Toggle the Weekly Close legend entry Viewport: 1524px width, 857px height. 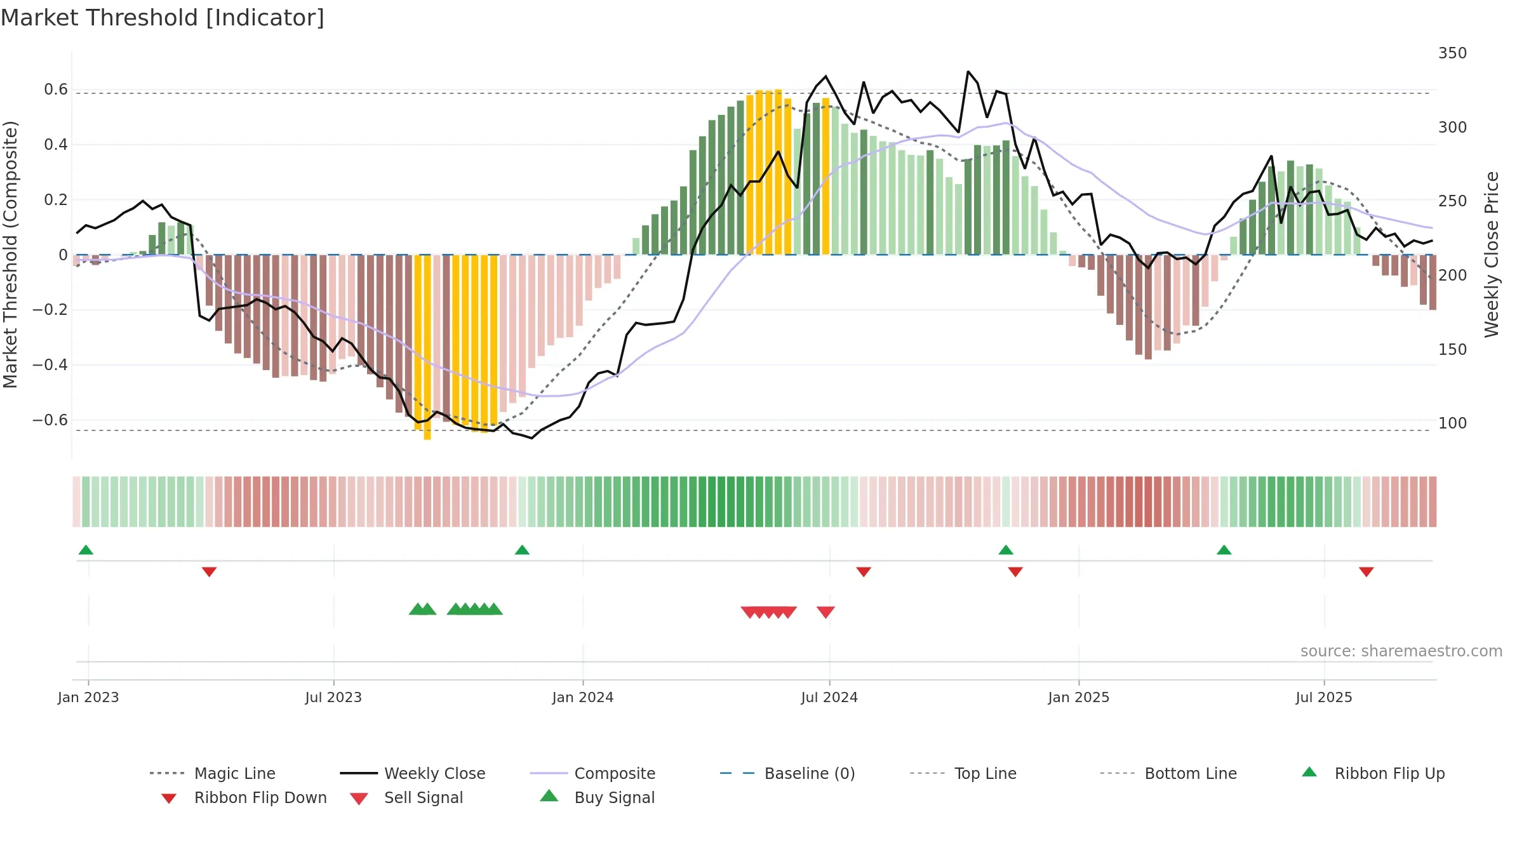click(413, 773)
